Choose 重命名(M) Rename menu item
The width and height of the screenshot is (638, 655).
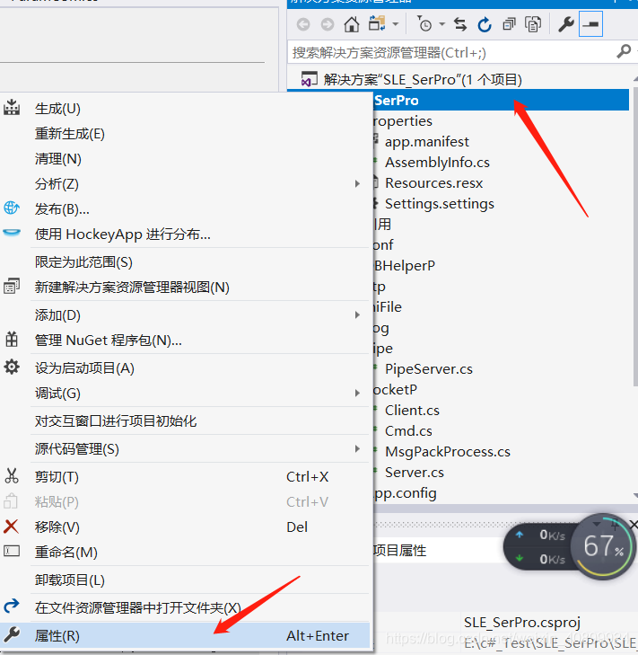pyautogui.click(x=185, y=553)
